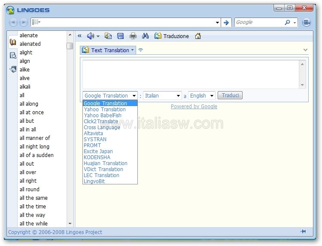
Task: Select the phrase all at once
Action: pos(32,113)
